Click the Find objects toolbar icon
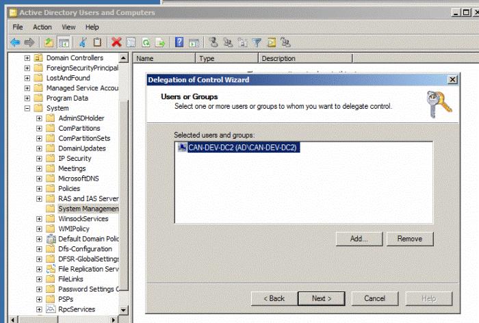The image size is (479, 323). [x=272, y=42]
